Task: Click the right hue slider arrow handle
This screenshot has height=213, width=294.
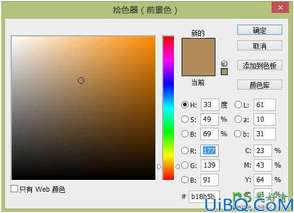Action: pos(177,166)
